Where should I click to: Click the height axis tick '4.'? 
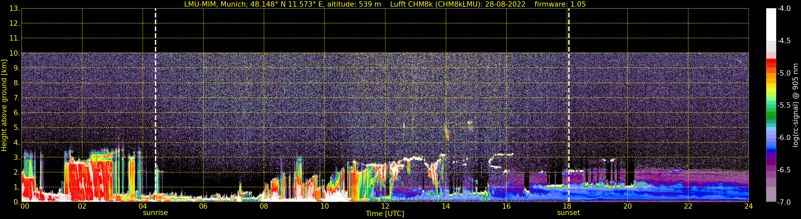pyautogui.click(x=17, y=143)
